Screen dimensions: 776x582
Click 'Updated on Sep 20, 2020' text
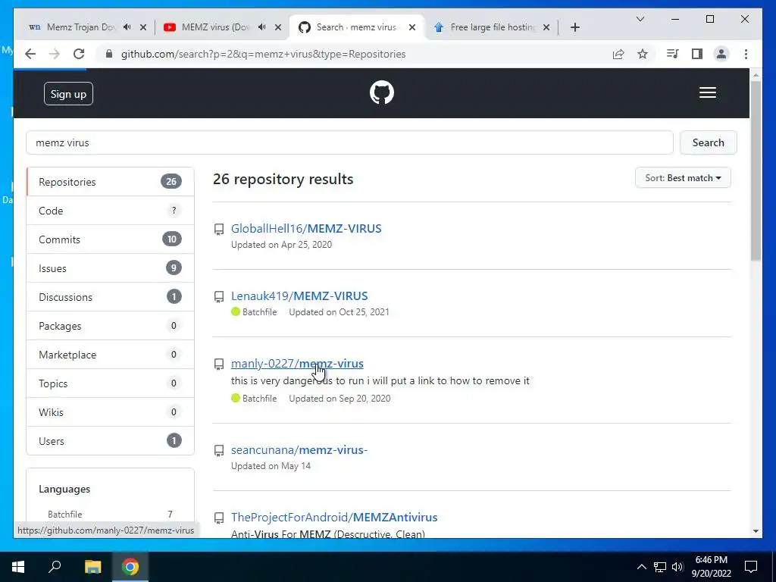coord(339,399)
